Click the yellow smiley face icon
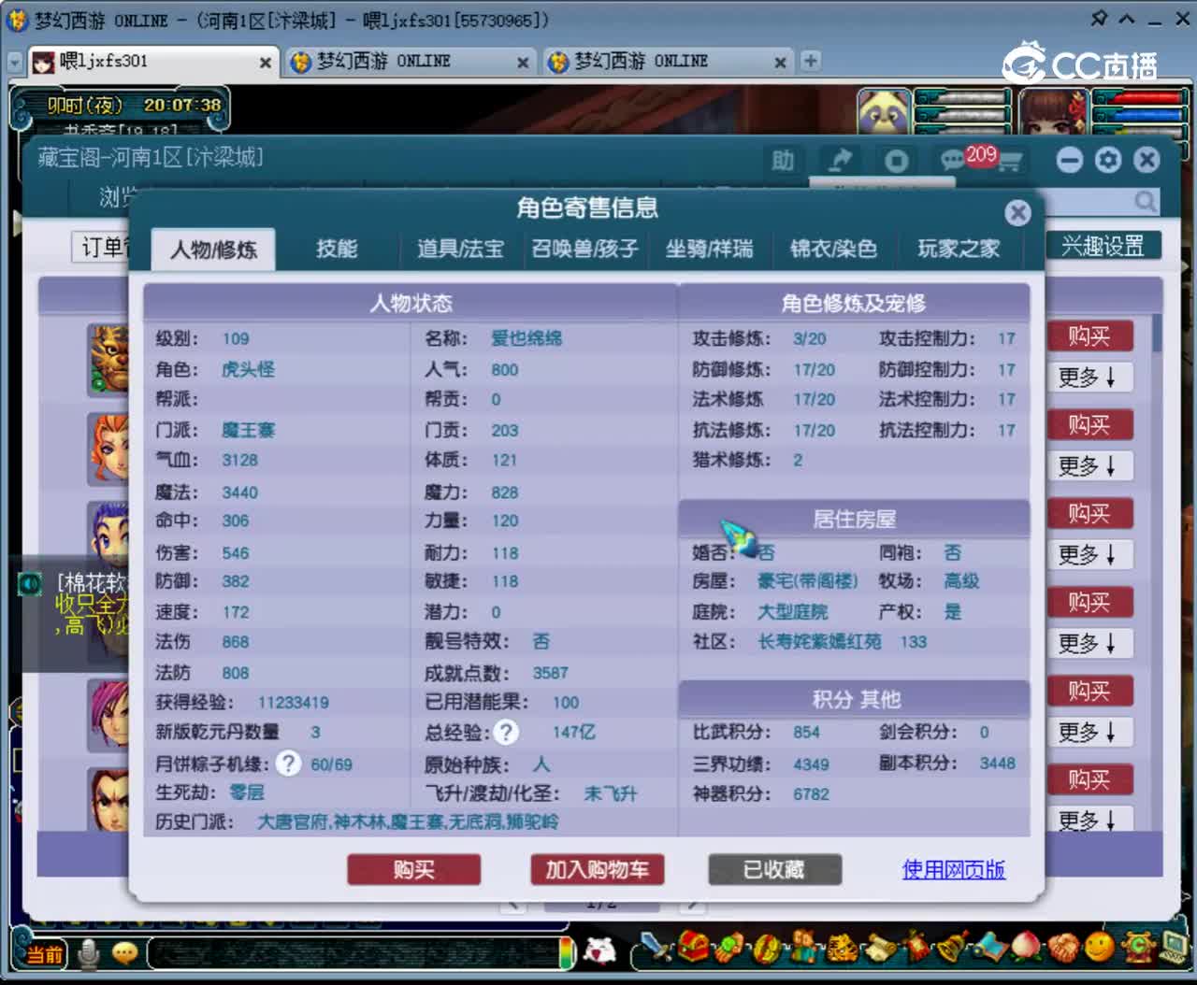 pyautogui.click(x=1100, y=949)
